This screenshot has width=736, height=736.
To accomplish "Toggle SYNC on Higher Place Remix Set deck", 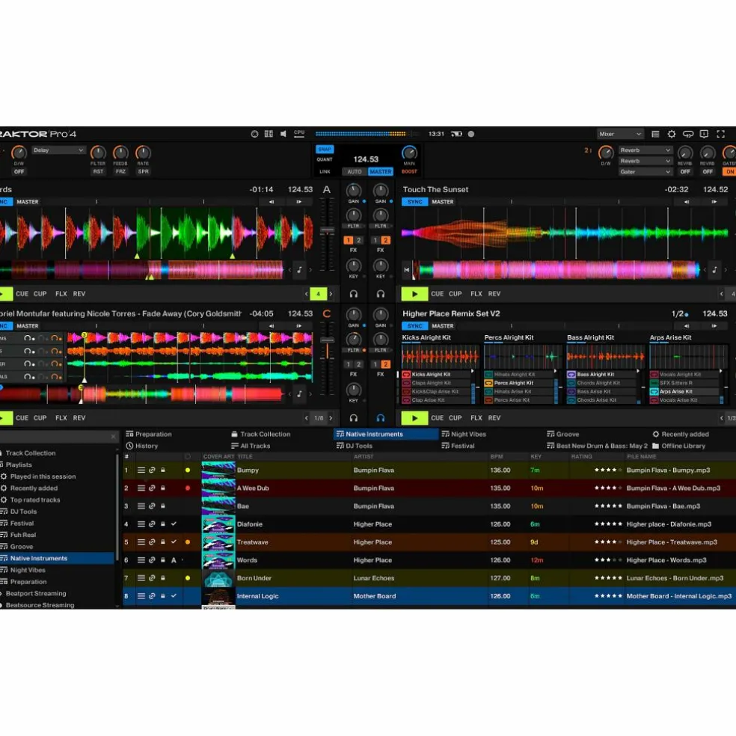I will (414, 326).
